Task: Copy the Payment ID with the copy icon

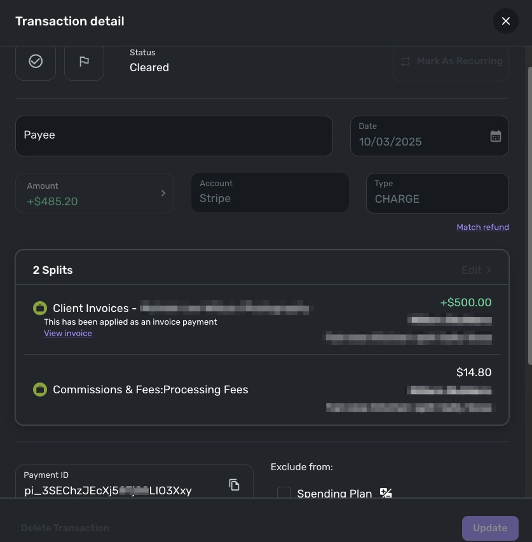Action: click(234, 485)
